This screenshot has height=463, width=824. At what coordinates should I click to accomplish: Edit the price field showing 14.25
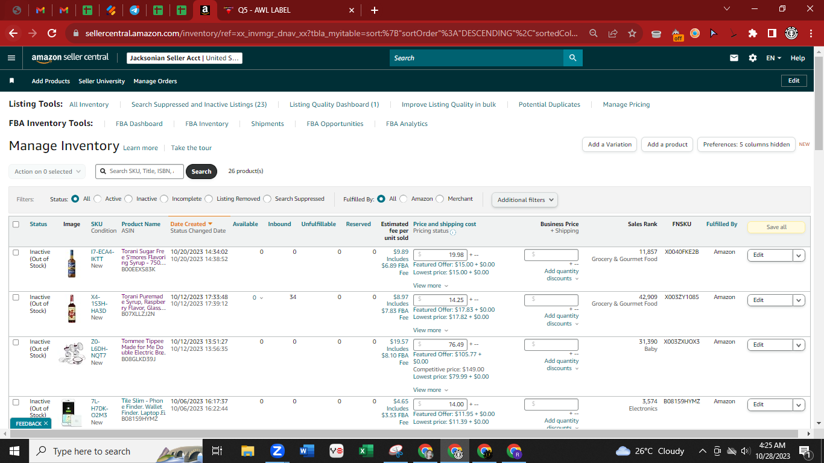(x=440, y=300)
